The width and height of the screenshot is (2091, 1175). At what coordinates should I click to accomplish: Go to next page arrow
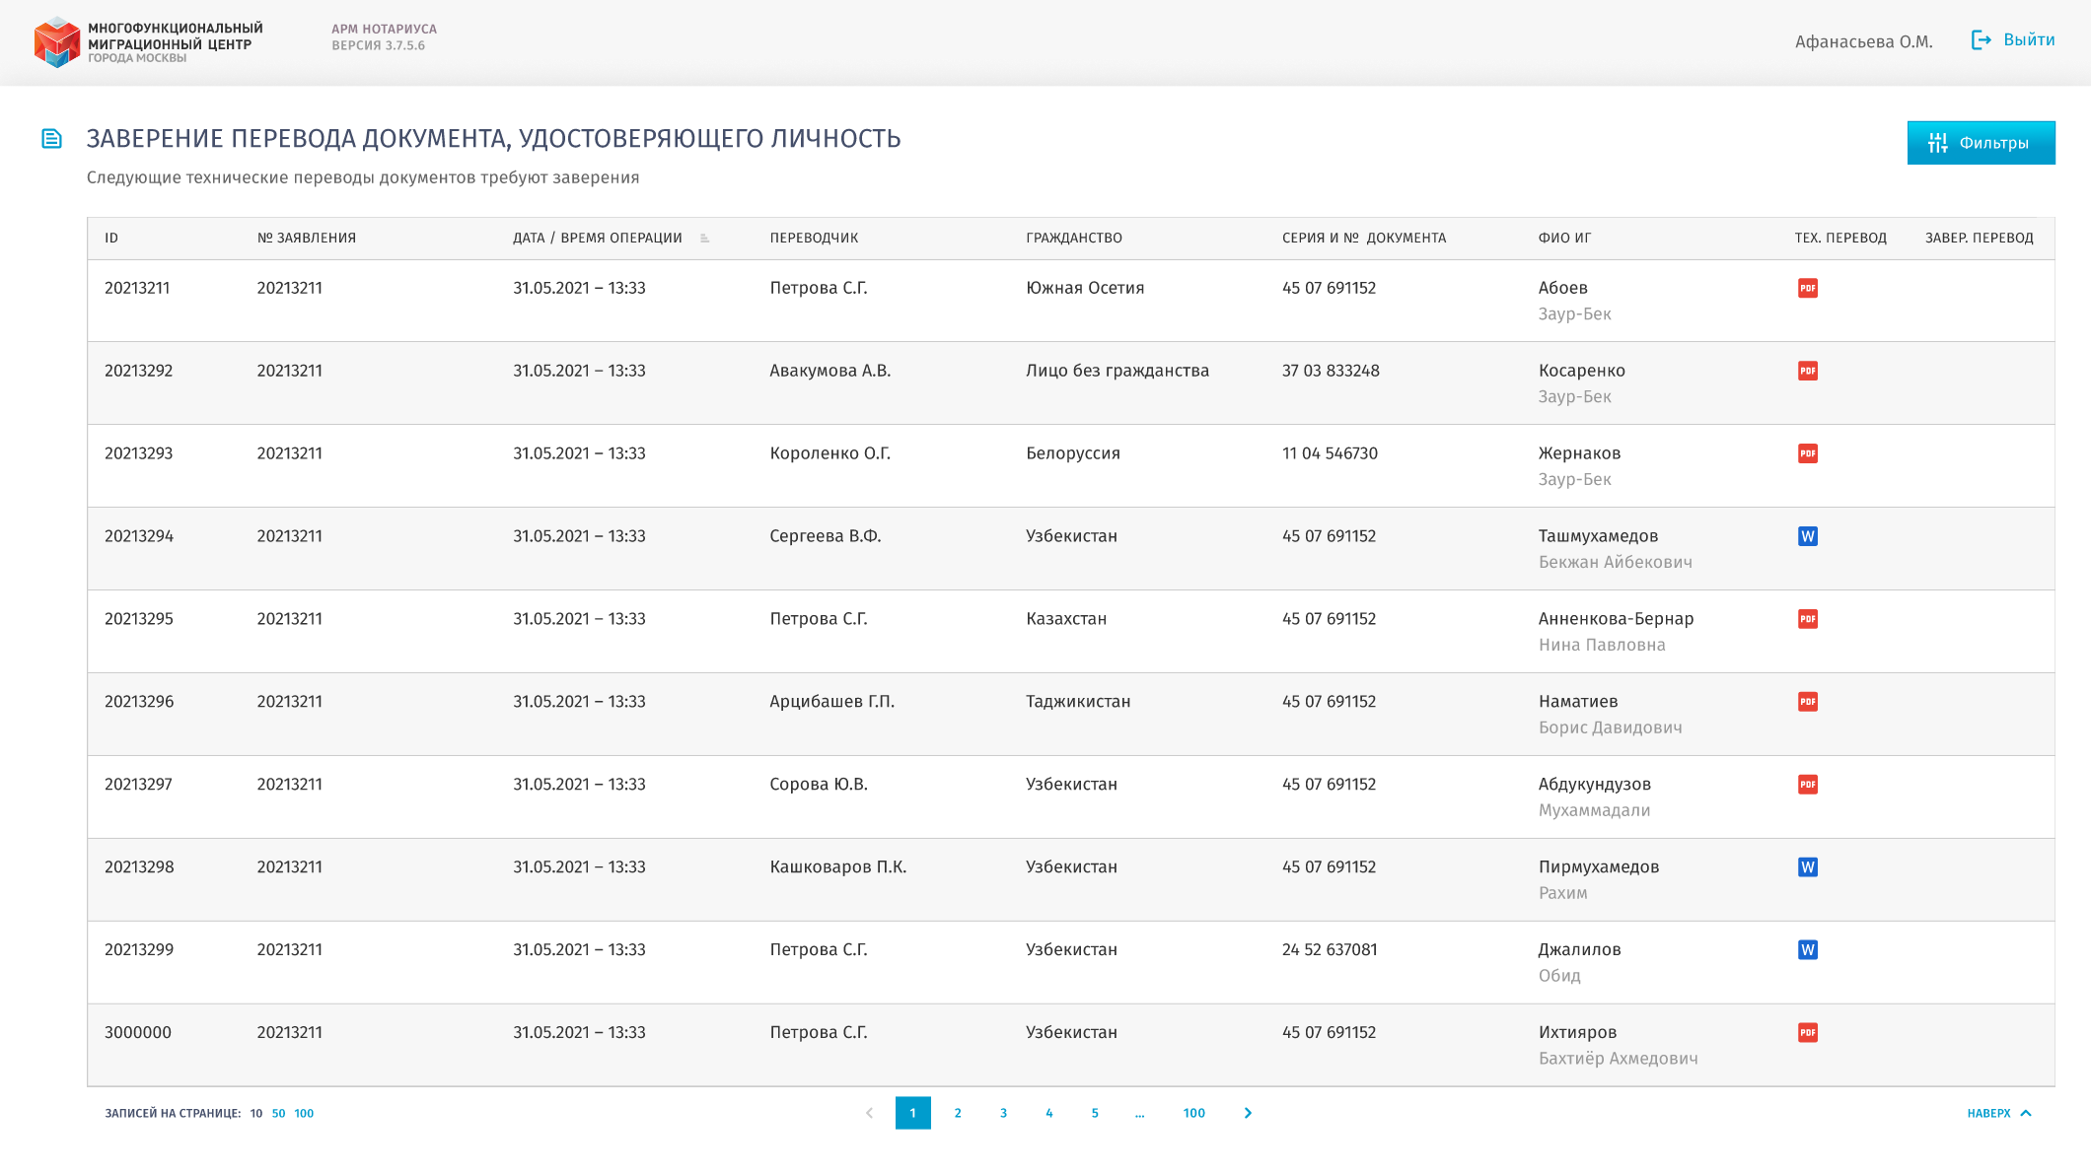1248,1113
